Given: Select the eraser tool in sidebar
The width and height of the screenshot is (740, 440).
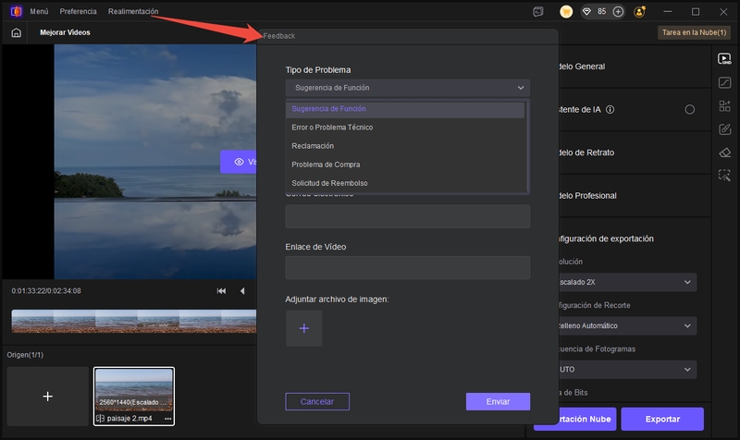Looking at the screenshot, I should [x=724, y=152].
